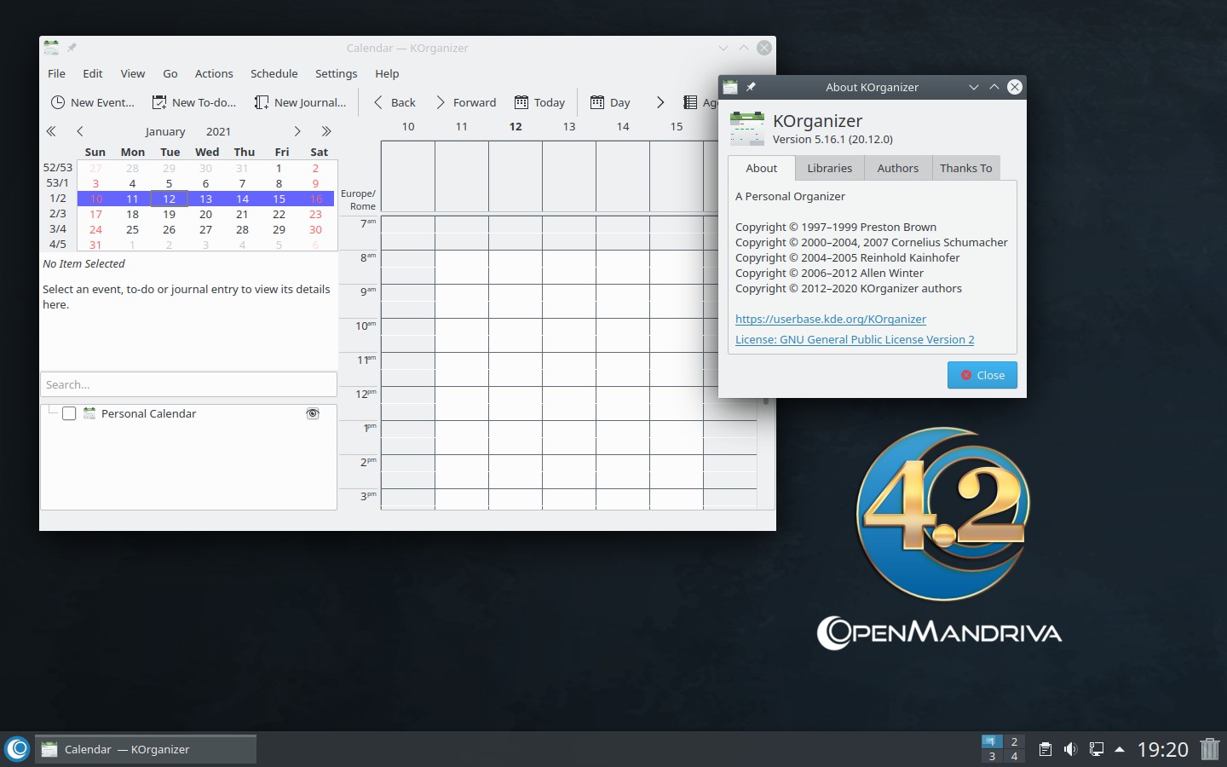Switch to virtual desktop 2 in pager
Image resolution: width=1227 pixels, height=767 pixels.
1014,741
